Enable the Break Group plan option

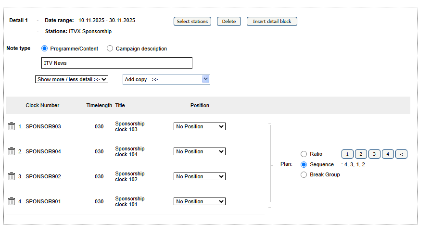pyautogui.click(x=304, y=175)
